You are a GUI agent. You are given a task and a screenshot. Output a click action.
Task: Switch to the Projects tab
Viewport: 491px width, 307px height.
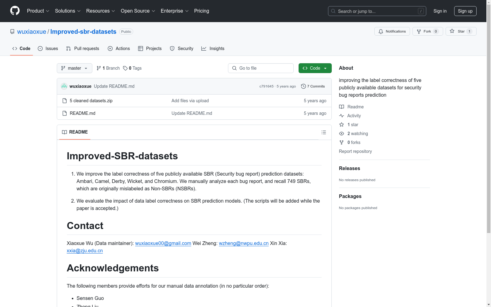tap(150, 49)
